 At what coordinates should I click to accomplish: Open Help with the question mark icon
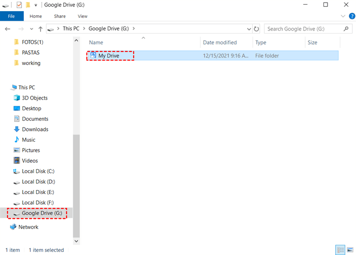(352, 16)
